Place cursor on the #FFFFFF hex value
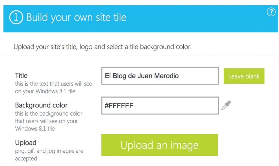 (x=119, y=105)
